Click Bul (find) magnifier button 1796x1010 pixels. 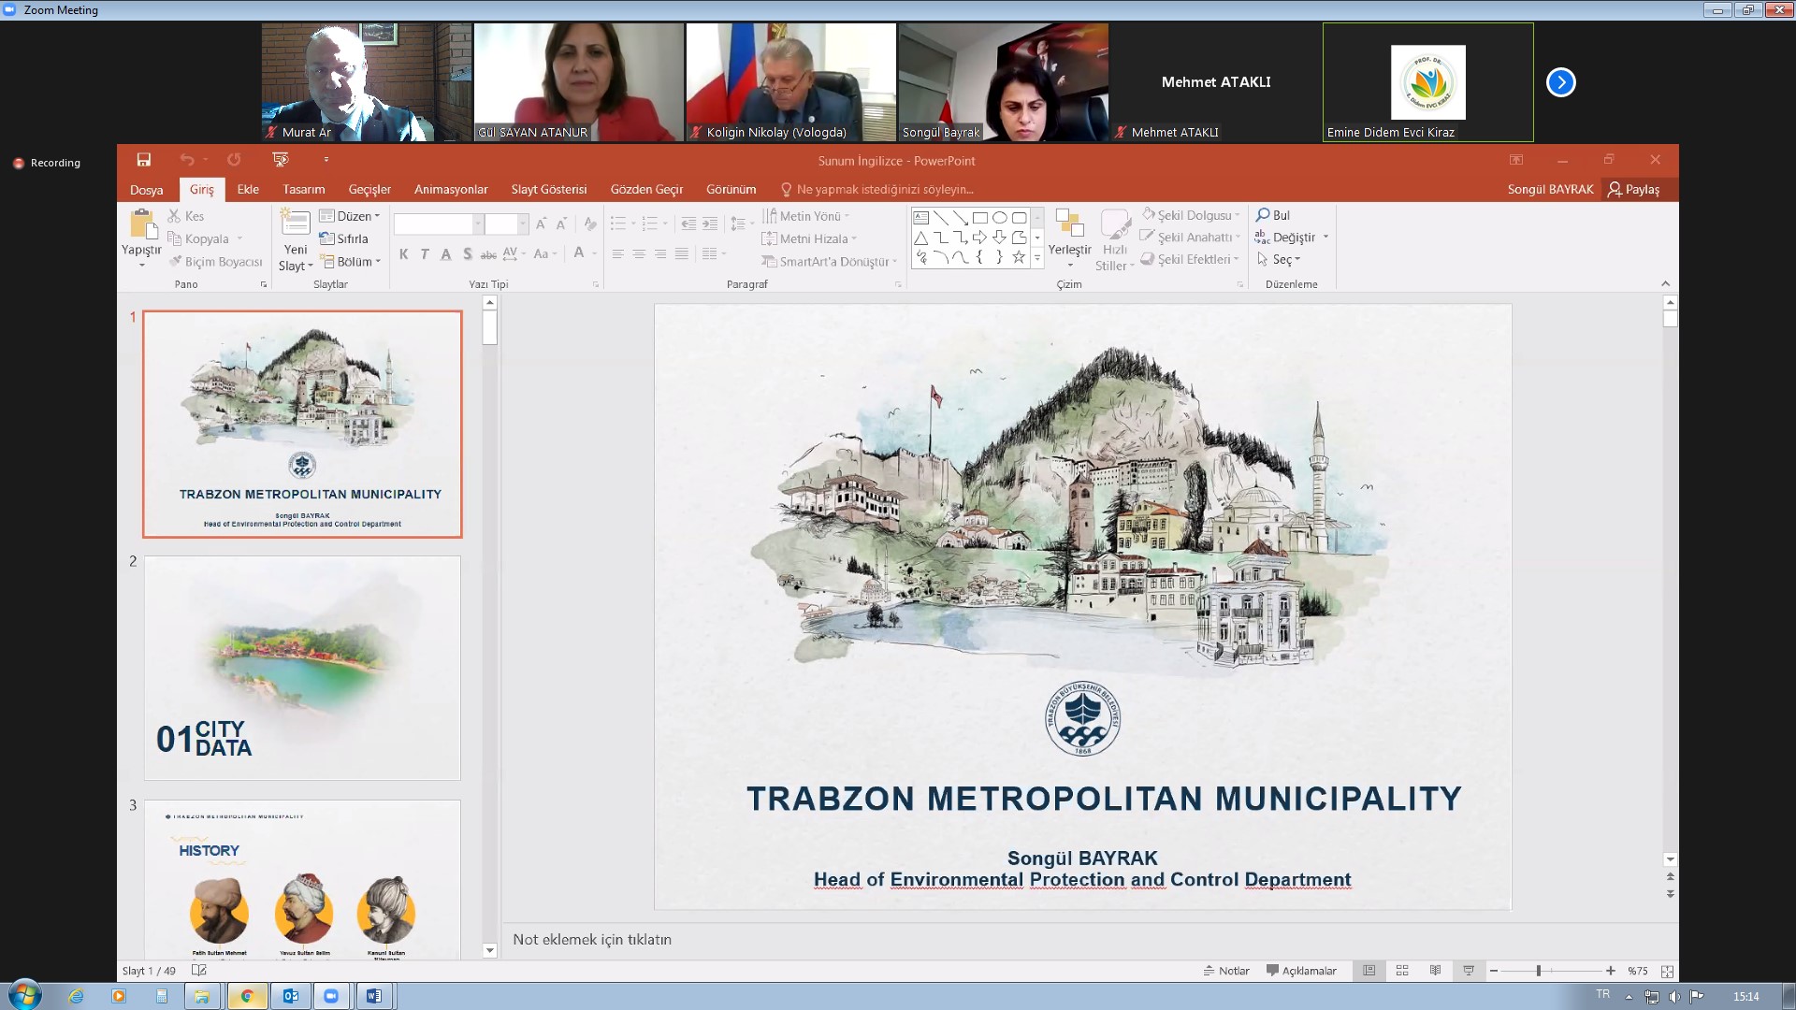(1273, 215)
